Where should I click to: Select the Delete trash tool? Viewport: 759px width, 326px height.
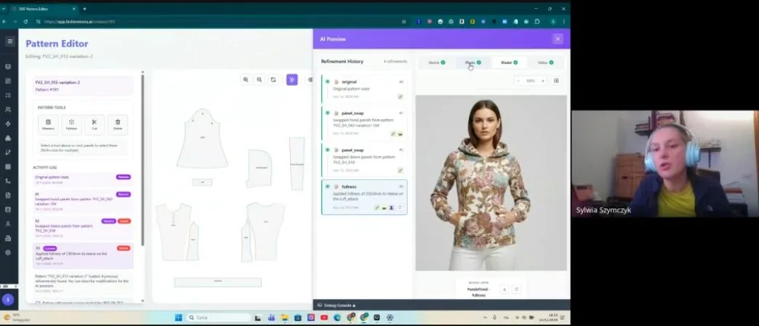click(x=118, y=125)
